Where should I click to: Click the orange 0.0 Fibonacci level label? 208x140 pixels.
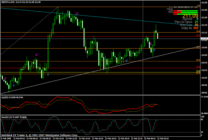pos(199,6)
